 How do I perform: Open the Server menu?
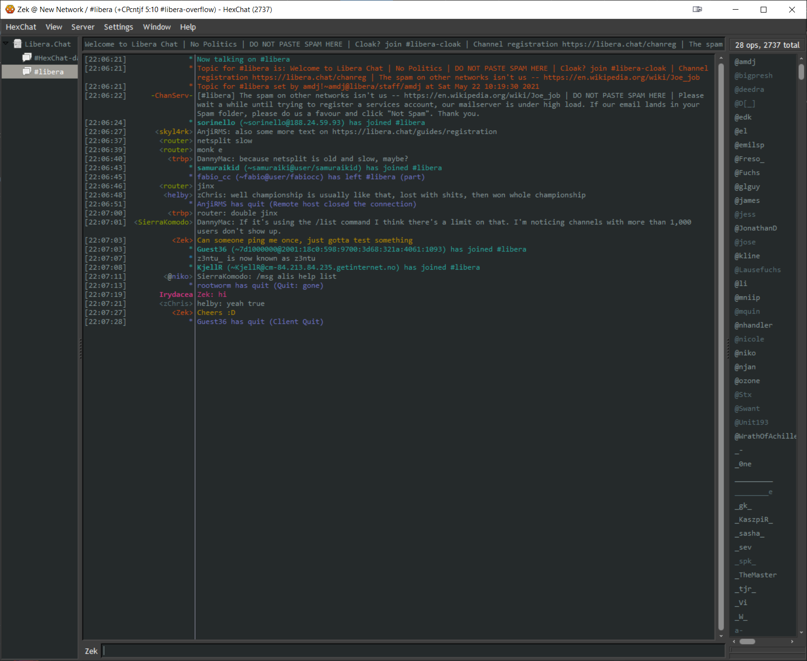pos(83,27)
